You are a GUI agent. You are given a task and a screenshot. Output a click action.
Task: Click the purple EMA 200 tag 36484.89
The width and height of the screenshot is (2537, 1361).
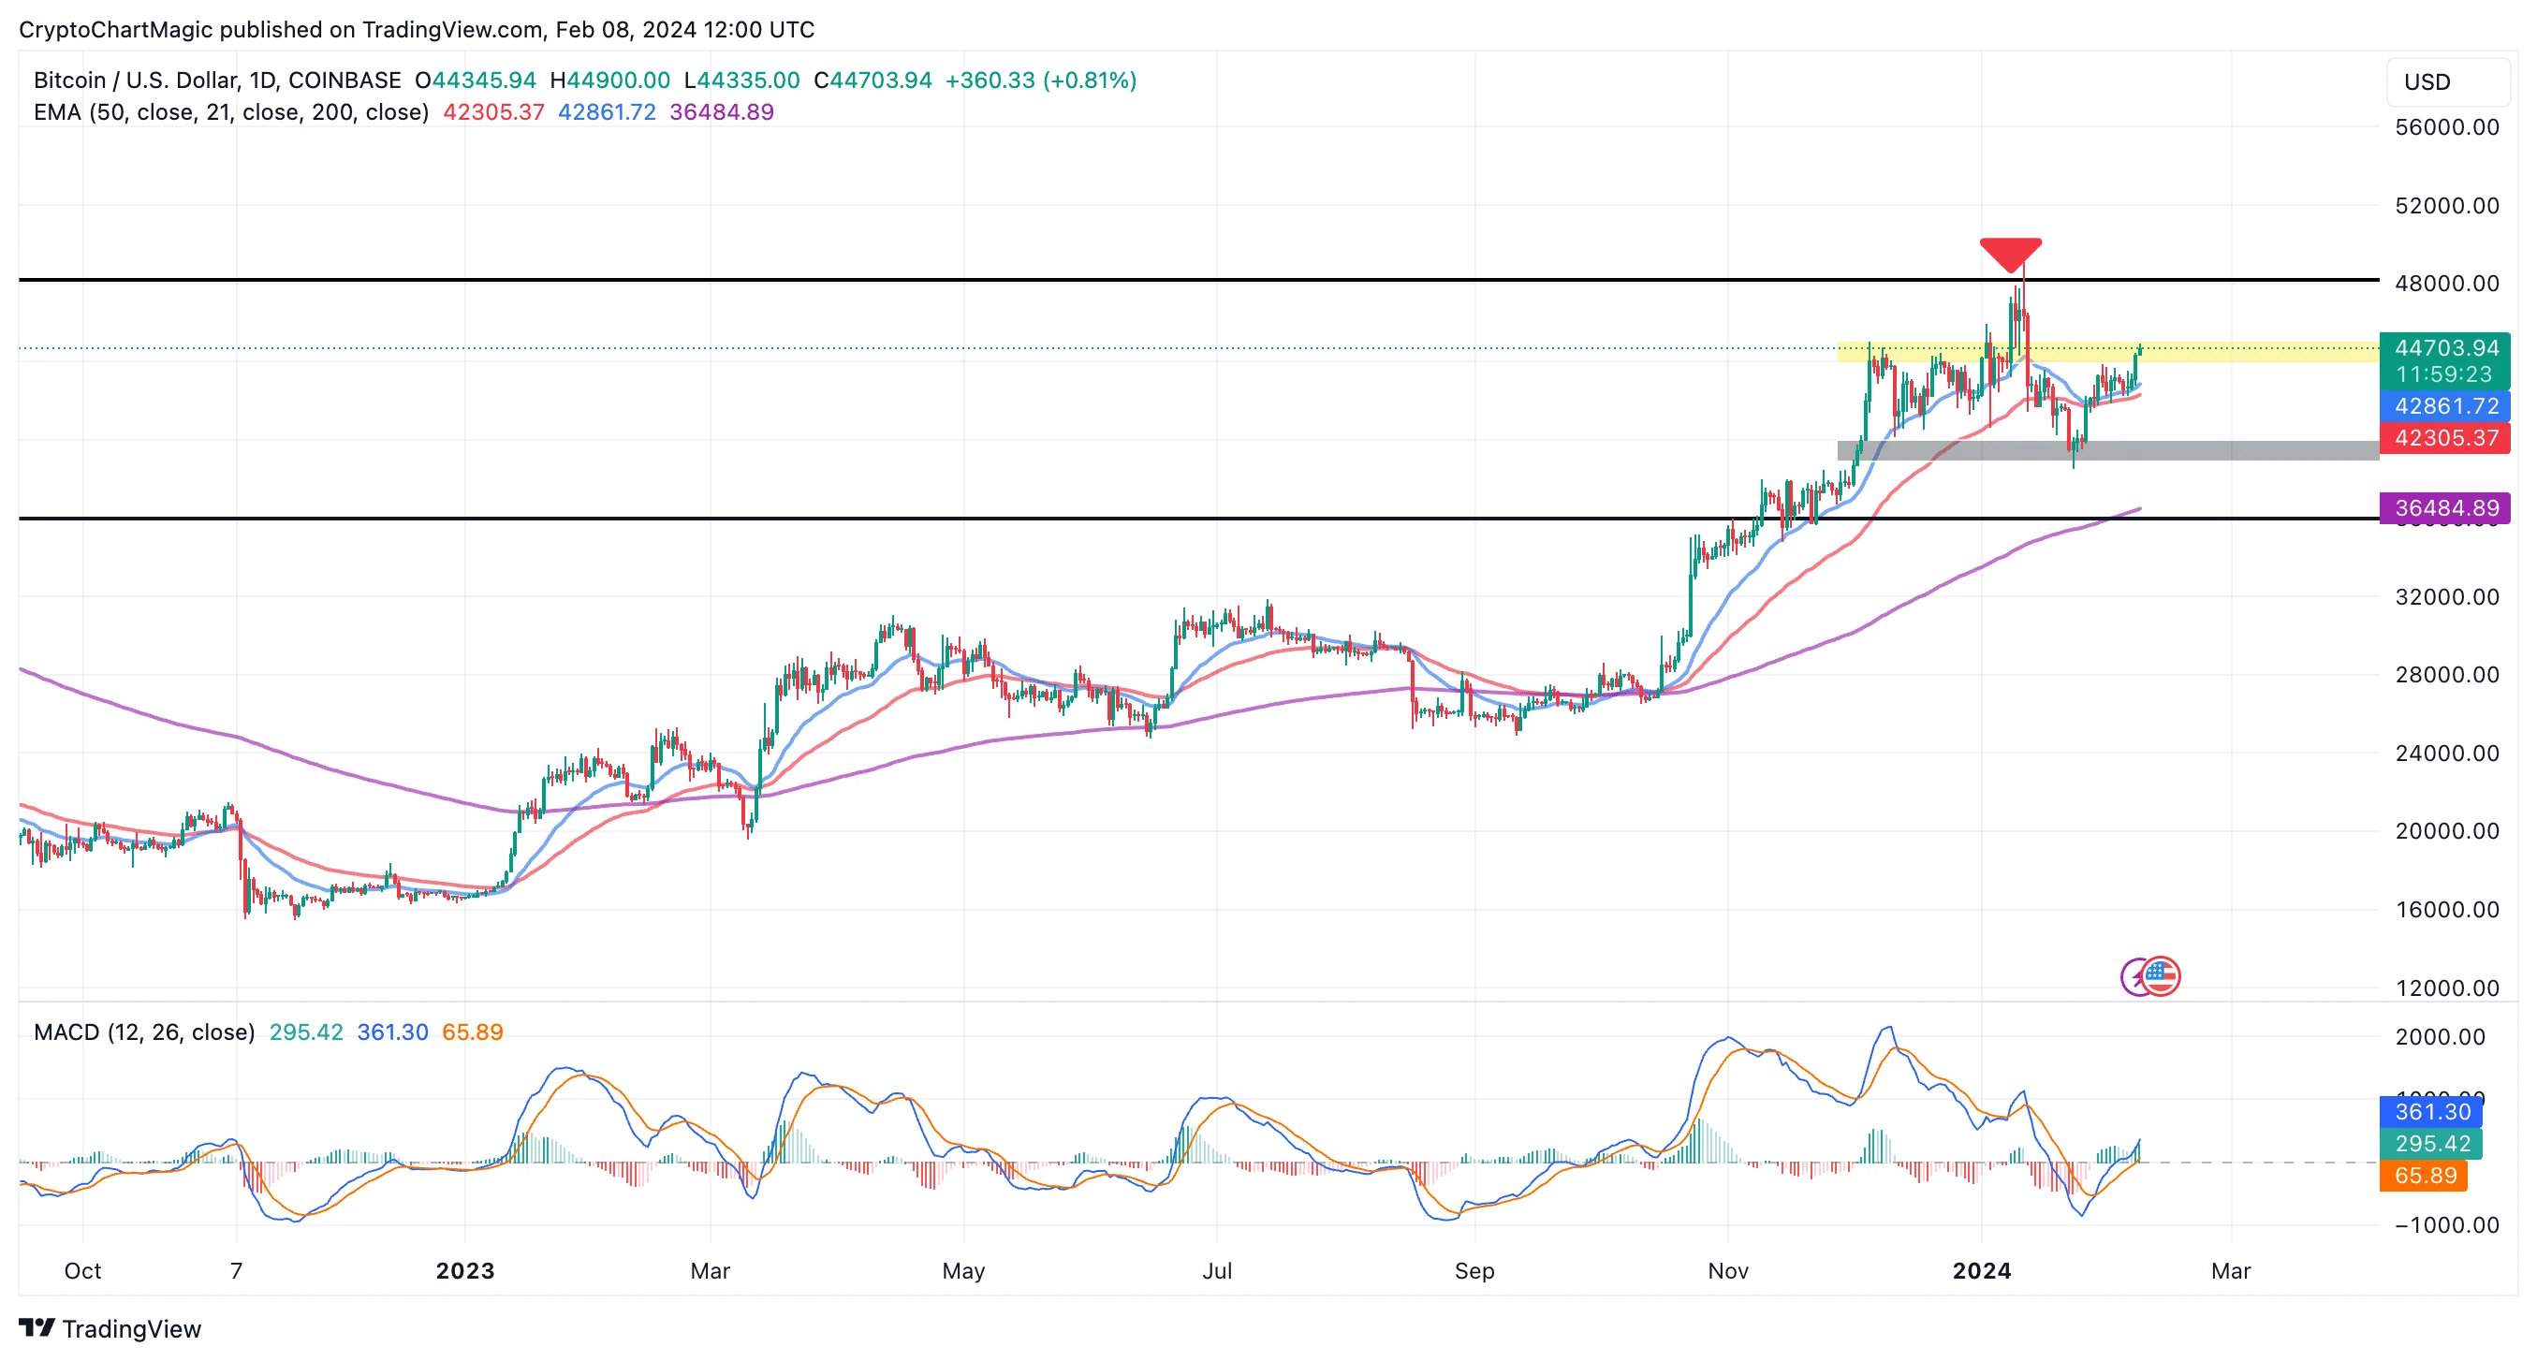(2444, 507)
